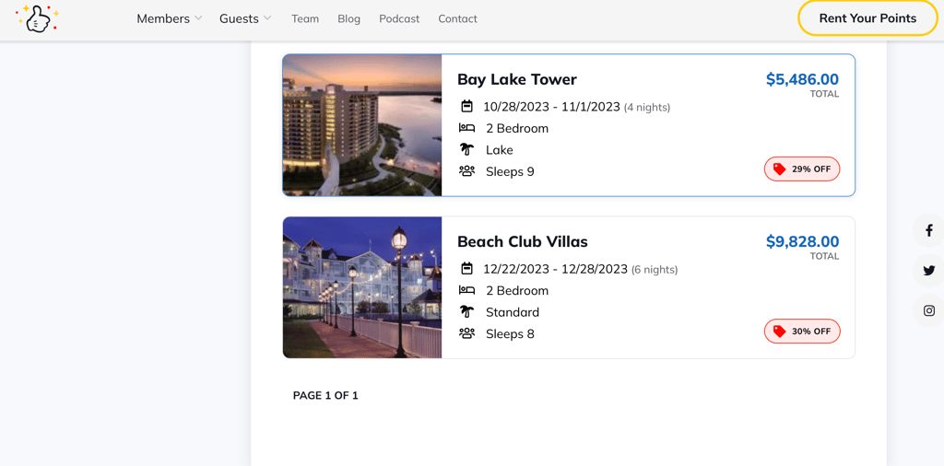This screenshot has height=466, width=944.
Task: Click the palm tree icon next to Lake
Action: [466, 150]
